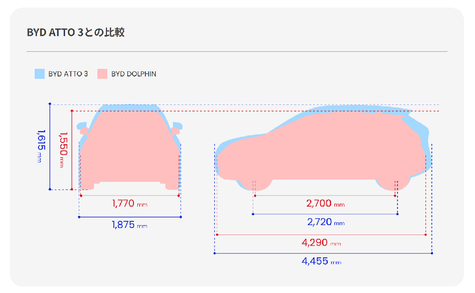
Task: Click the front-view car silhouette
Action: click(130, 147)
